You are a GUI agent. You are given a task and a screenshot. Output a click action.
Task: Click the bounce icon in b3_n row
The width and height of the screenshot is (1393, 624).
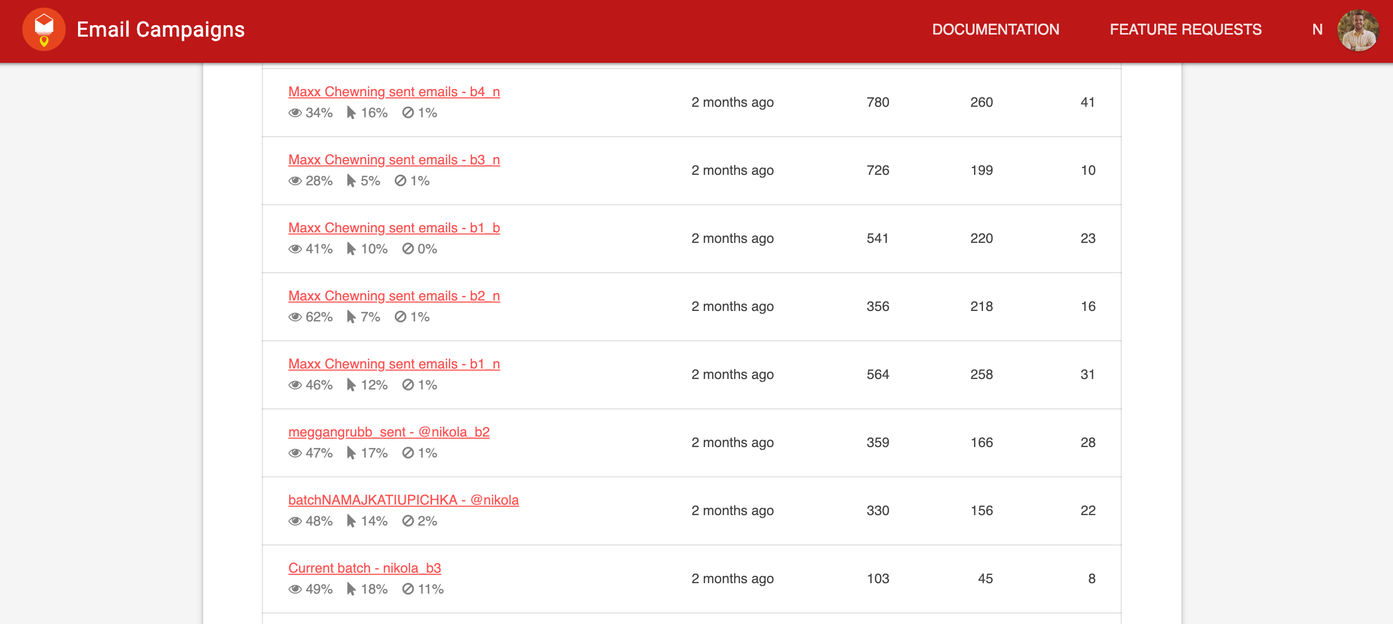pos(400,181)
